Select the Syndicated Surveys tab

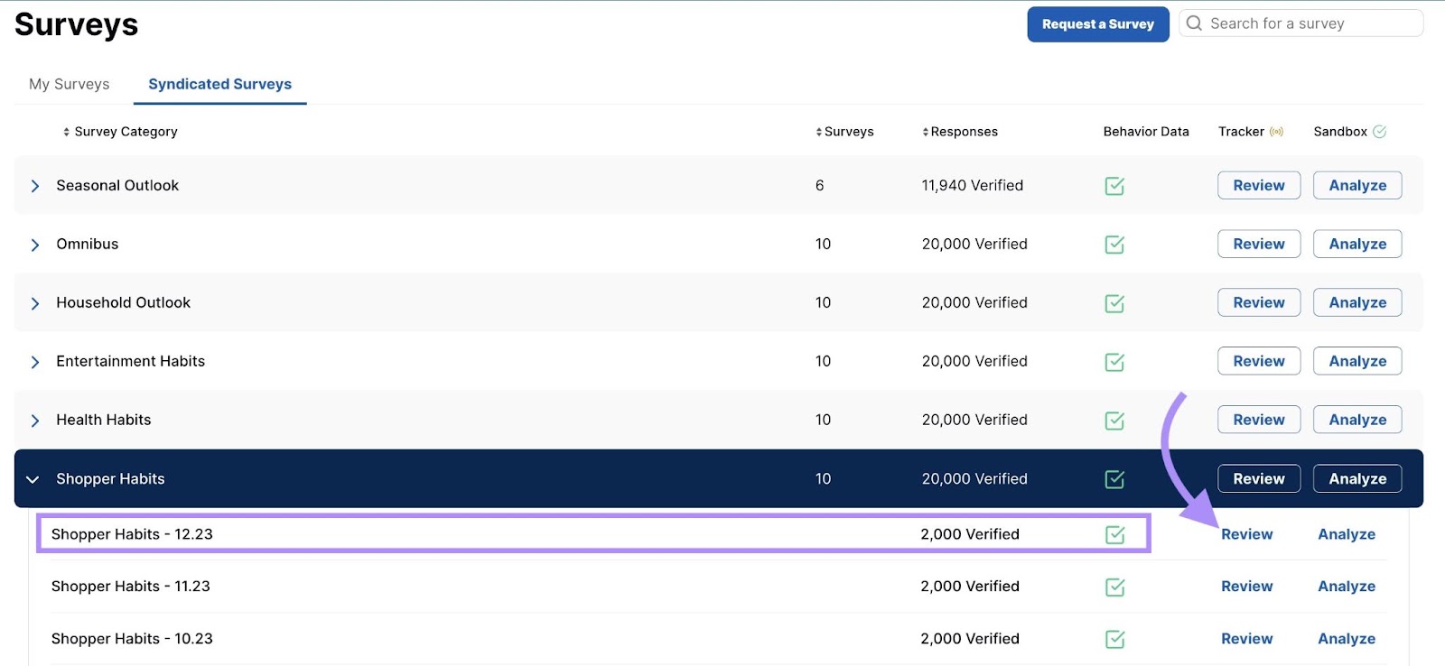(x=219, y=84)
